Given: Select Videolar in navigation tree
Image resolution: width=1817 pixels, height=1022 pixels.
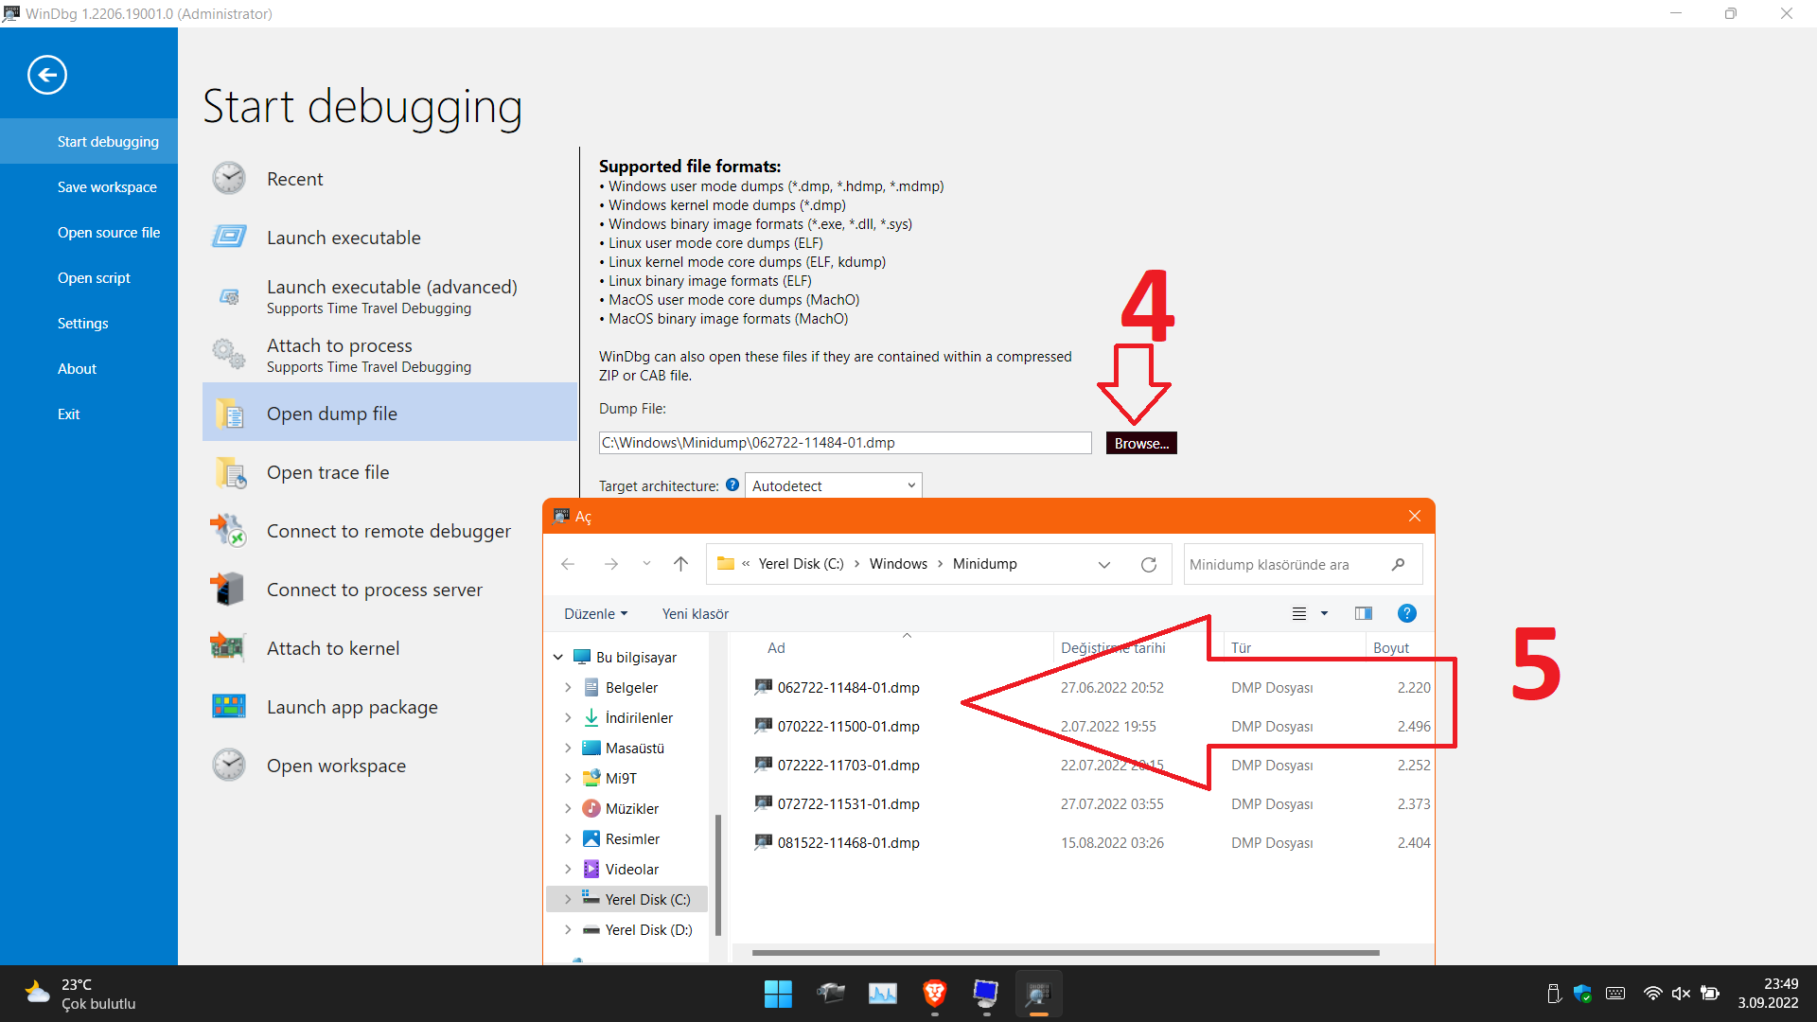Looking at the screenshot, I should [x=632, y=869].
